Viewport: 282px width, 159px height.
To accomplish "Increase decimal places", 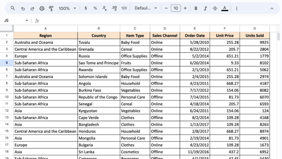I will click(x=114, y=8).
